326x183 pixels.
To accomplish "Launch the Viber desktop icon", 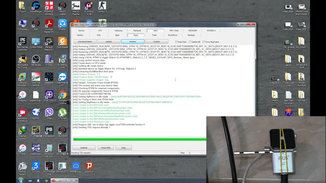I will [49, 114].
